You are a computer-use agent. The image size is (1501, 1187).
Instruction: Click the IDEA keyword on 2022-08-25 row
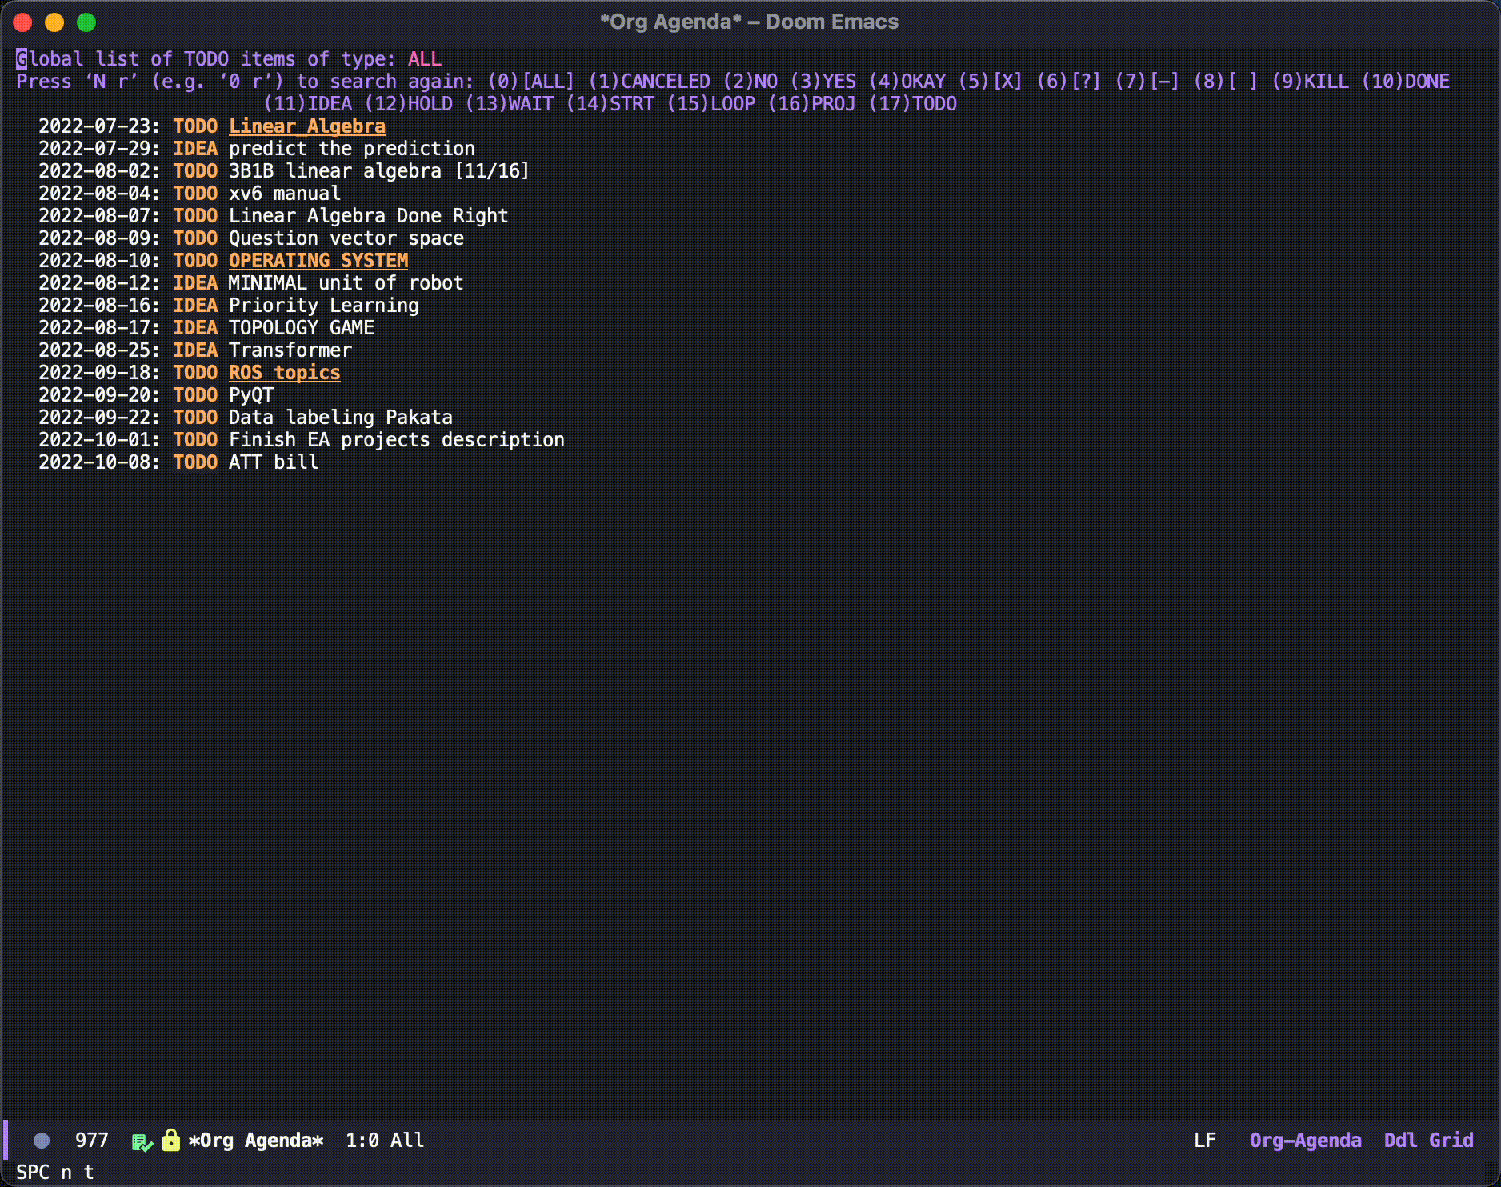coord(195,350)
